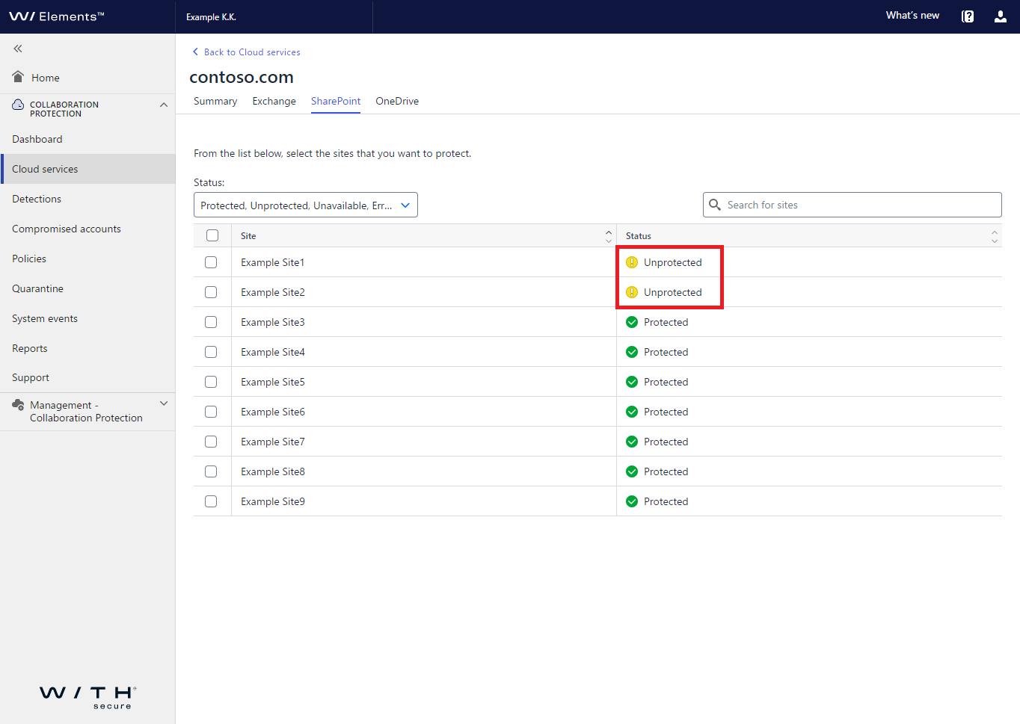Image resolution: width=1020 pixels, height=724 pixels.
Task: Click green check icon for Example Site8
Action: 632,471
